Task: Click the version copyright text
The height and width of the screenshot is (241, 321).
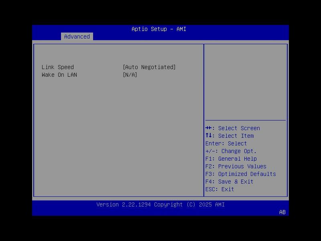Action: point(160,204)
